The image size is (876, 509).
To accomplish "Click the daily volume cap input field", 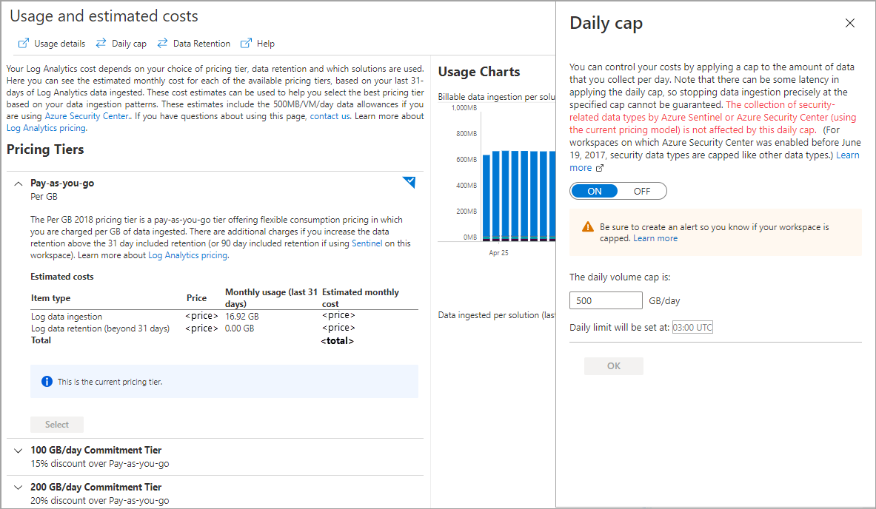I will click(606, 300).
